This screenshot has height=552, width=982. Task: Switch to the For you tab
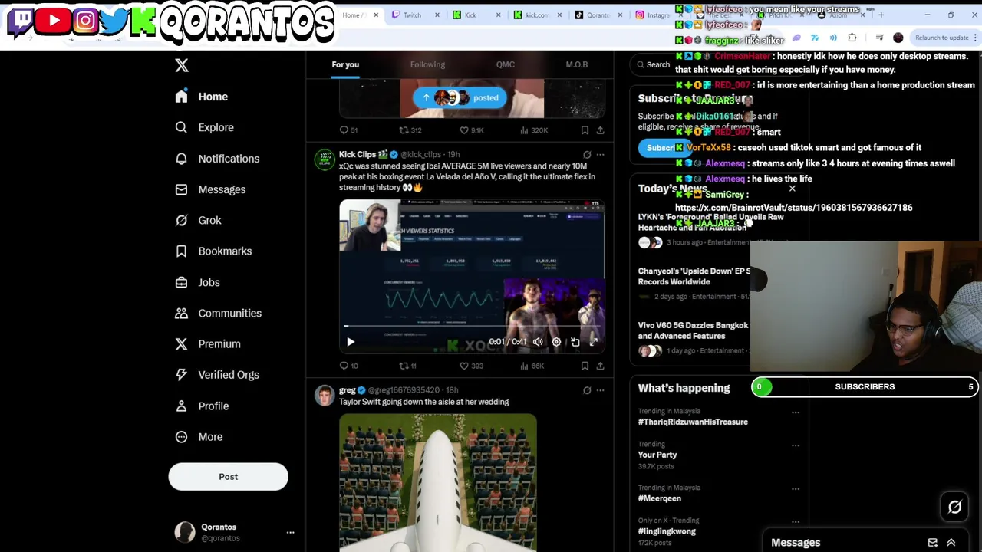[x=345, y=64]
